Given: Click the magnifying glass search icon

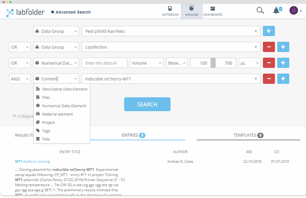Looking at the screenshot, I should [260, 10].
